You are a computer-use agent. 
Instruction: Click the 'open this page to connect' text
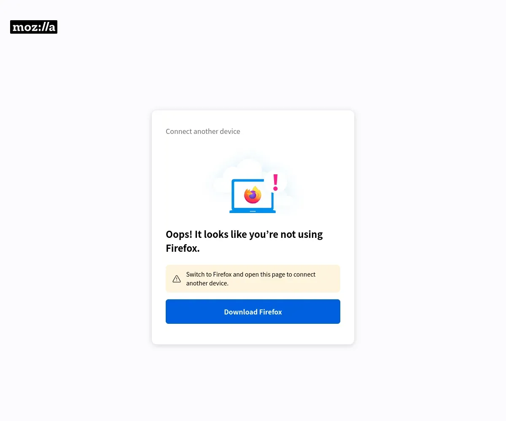coord(280,274)
